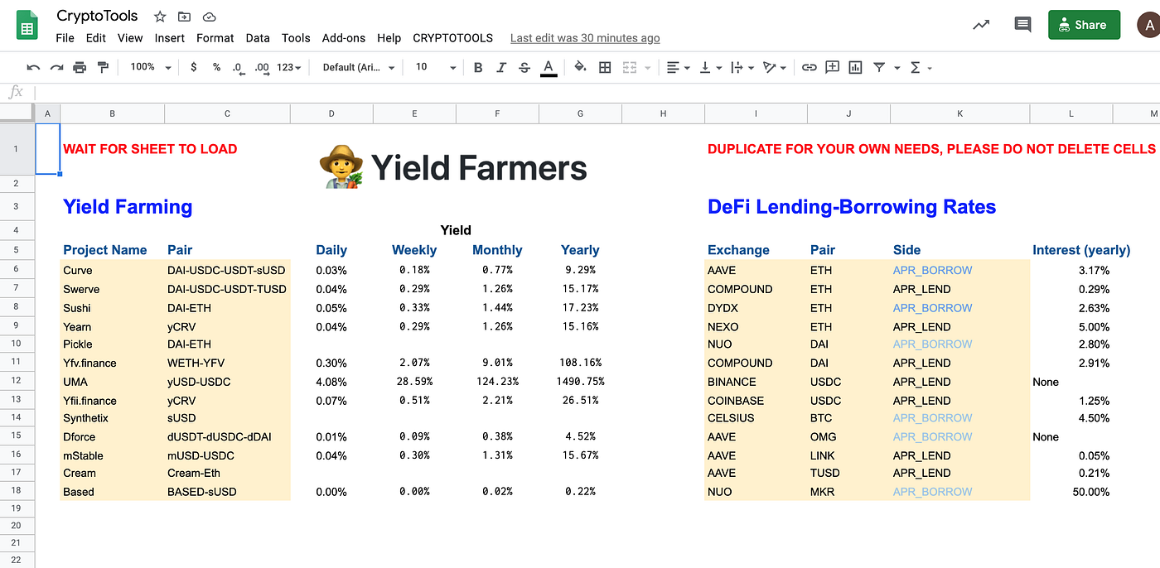Open the activity trend icon
The width and height of the screenshot is (1160, 568).
click(981, 25)
